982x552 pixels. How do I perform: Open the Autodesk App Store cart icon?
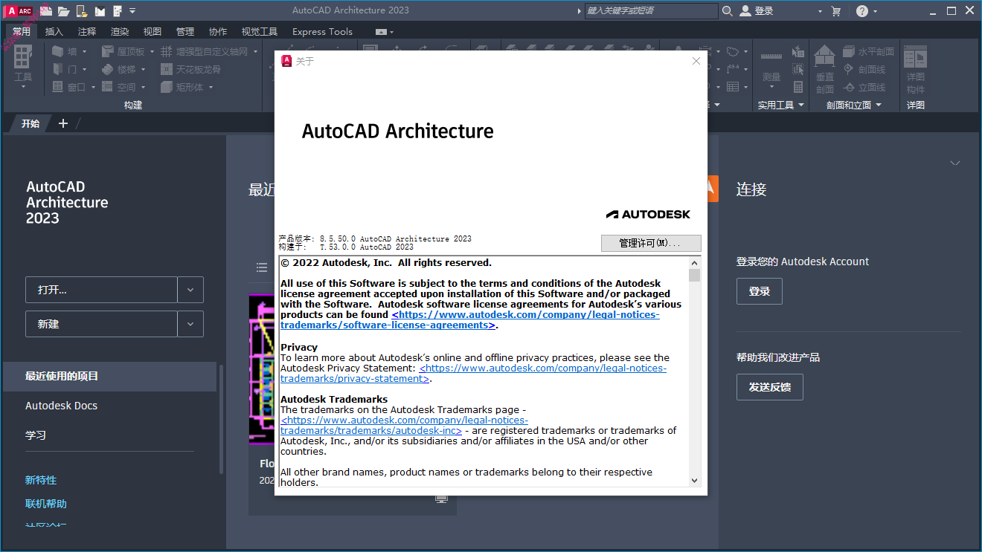836,11
